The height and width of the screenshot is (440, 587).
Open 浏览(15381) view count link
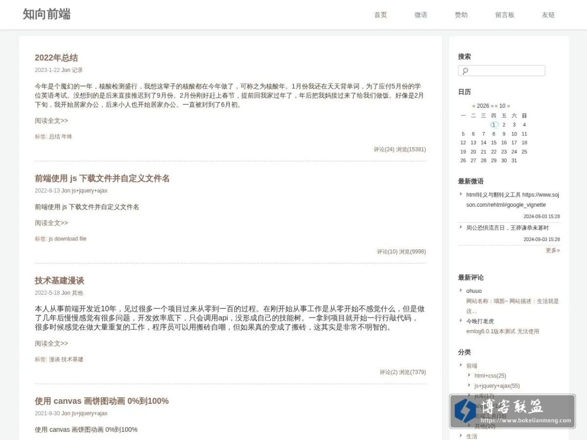[411, 150]
